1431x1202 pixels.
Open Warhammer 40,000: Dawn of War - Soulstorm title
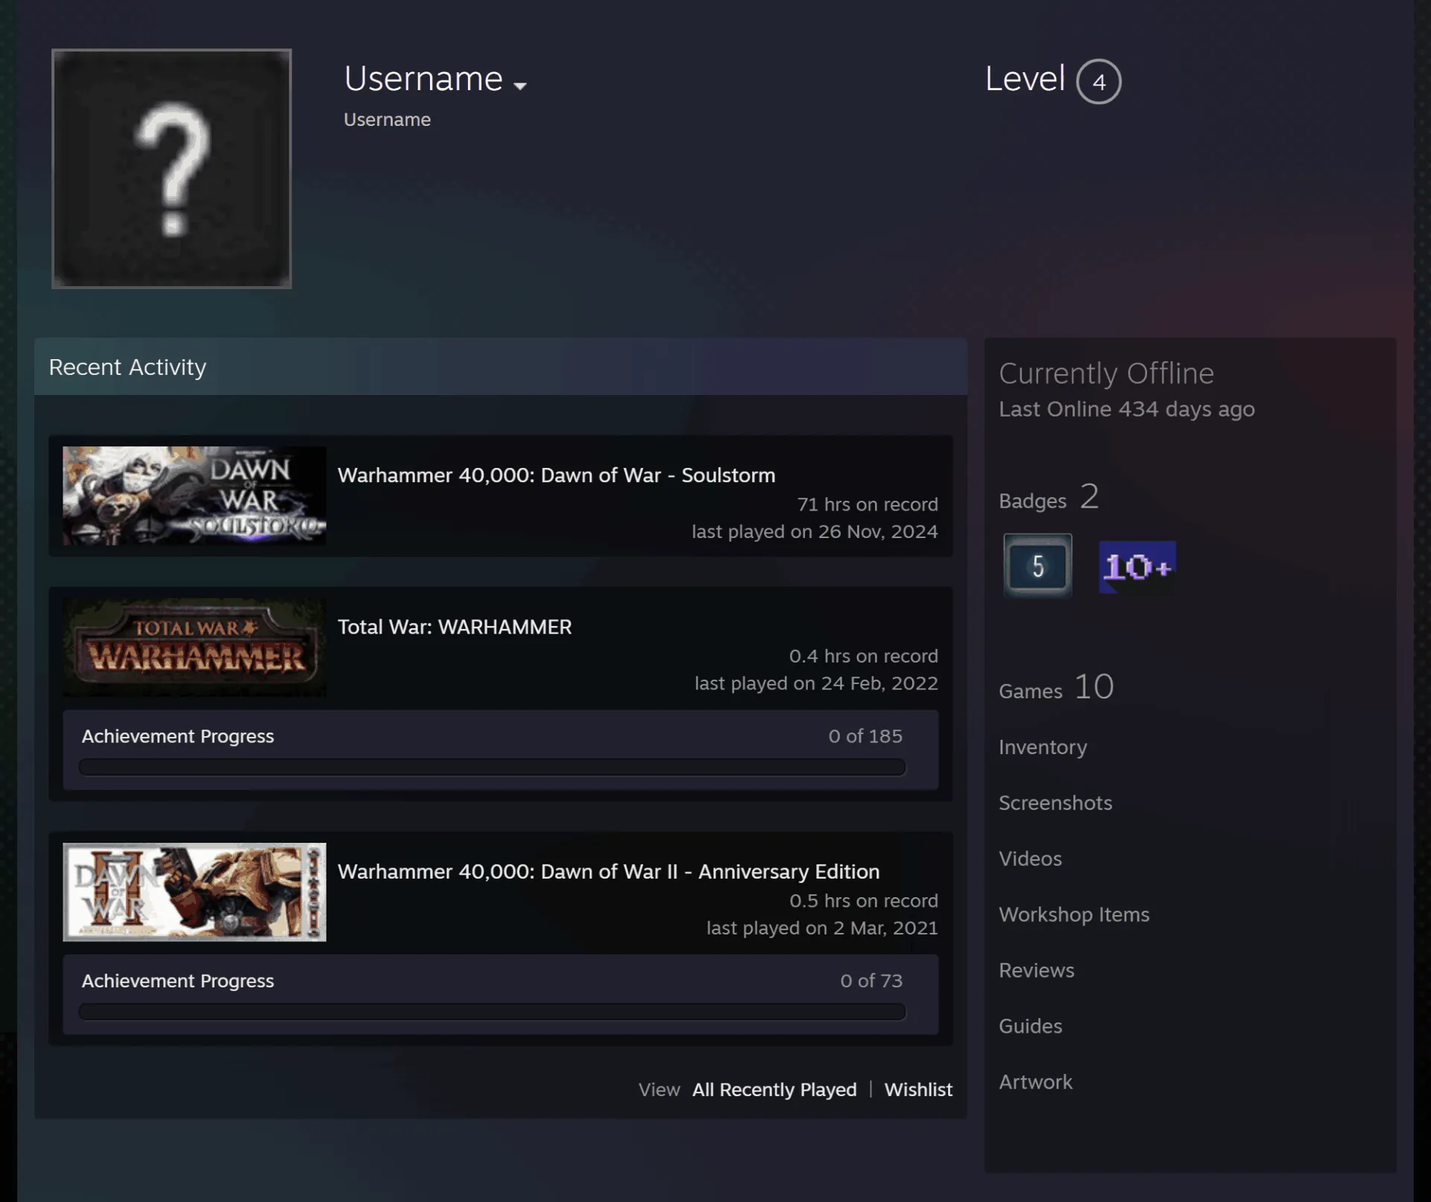[556, 475]
